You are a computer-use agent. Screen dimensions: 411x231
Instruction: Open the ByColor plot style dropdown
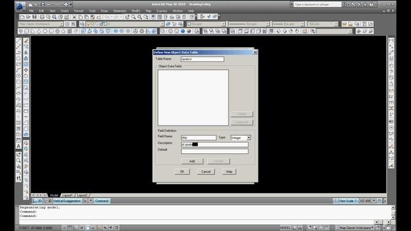322,24
